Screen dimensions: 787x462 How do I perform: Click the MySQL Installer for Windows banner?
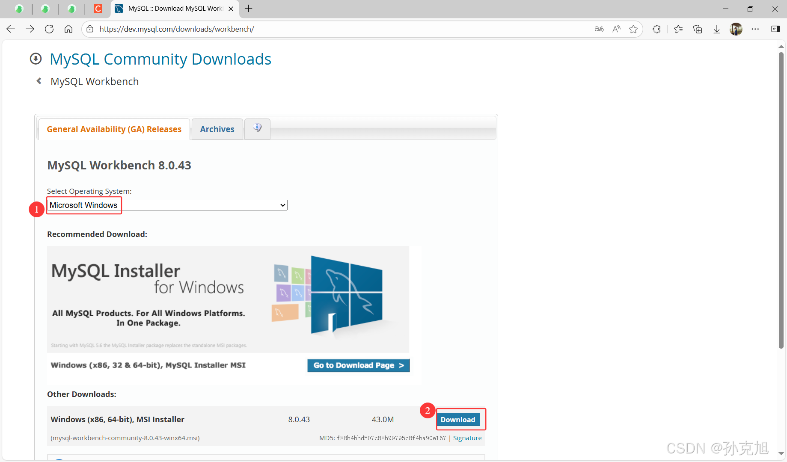(228, 299)
